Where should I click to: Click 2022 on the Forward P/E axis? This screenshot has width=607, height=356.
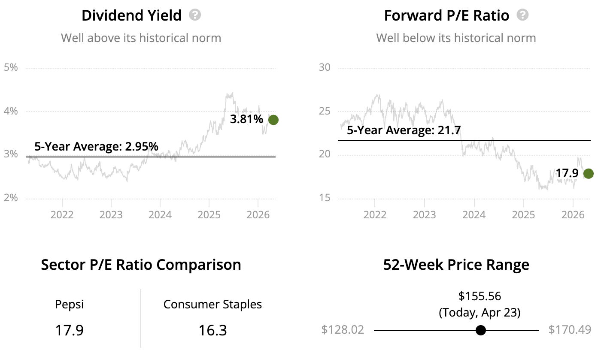click(x=375, y=214)
